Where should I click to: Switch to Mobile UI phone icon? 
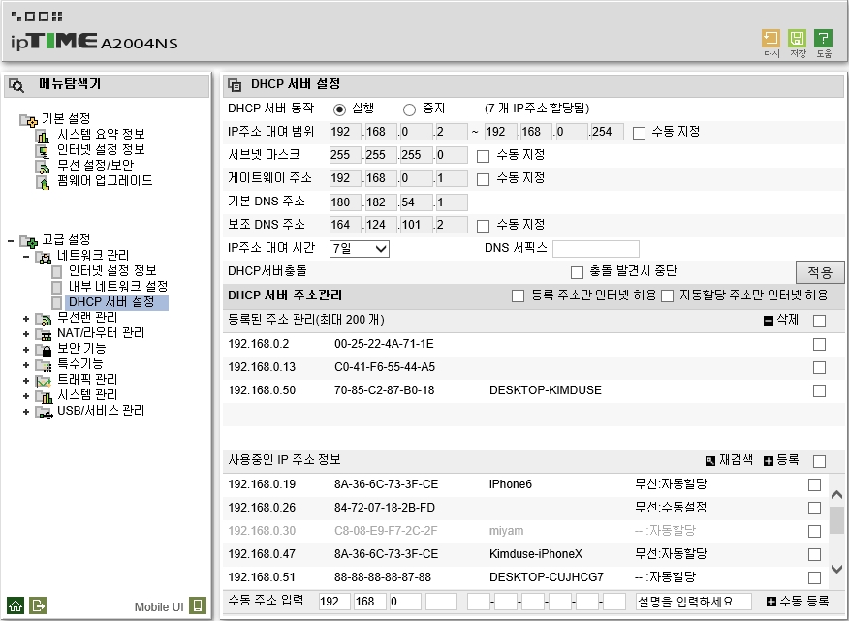(x=198, y=605)
